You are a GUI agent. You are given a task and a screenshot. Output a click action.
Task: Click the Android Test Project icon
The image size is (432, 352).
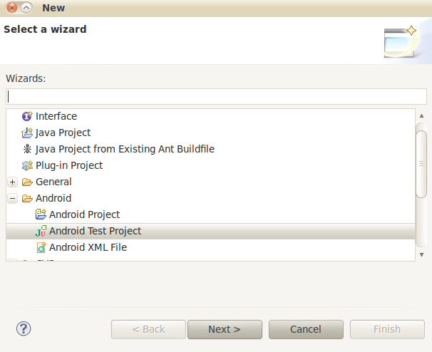pos(41,231)
